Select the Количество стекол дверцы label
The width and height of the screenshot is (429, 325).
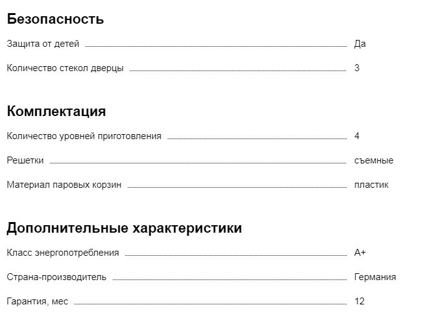65,68
